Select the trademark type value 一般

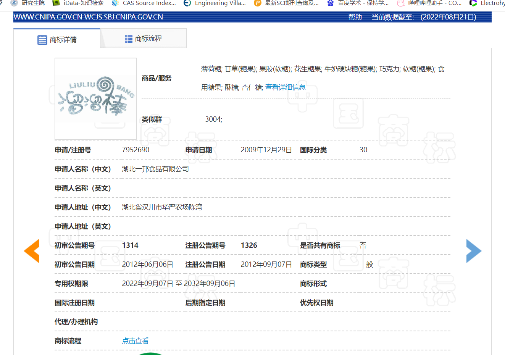point(366,264)
